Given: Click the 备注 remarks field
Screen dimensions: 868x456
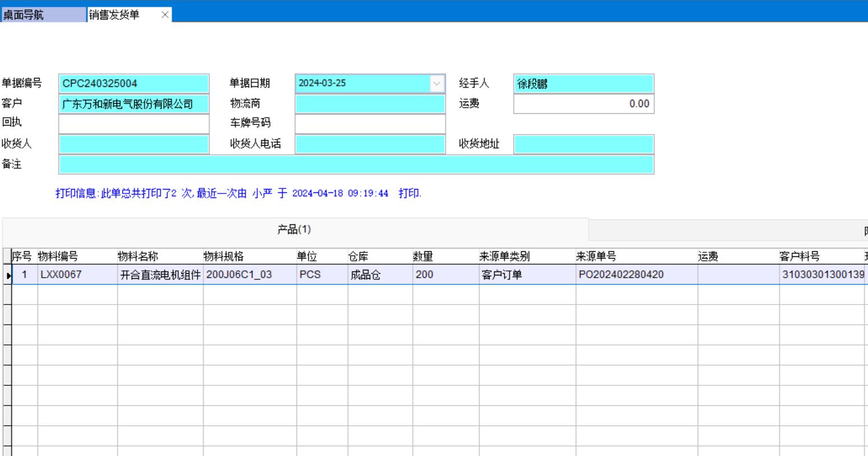Looking at the screenshot, I should pyautogui.click(x=356, y=165).
